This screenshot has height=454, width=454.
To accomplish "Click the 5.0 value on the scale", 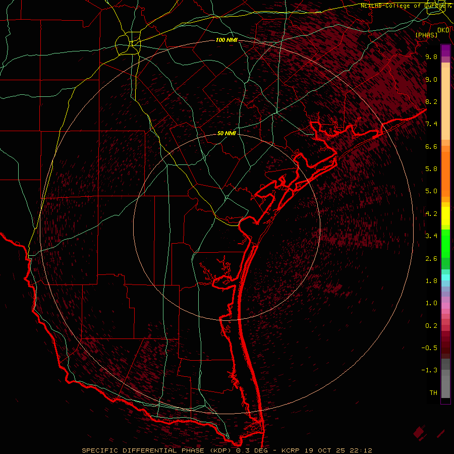I will pyautogui.click(x=431, y=191).
